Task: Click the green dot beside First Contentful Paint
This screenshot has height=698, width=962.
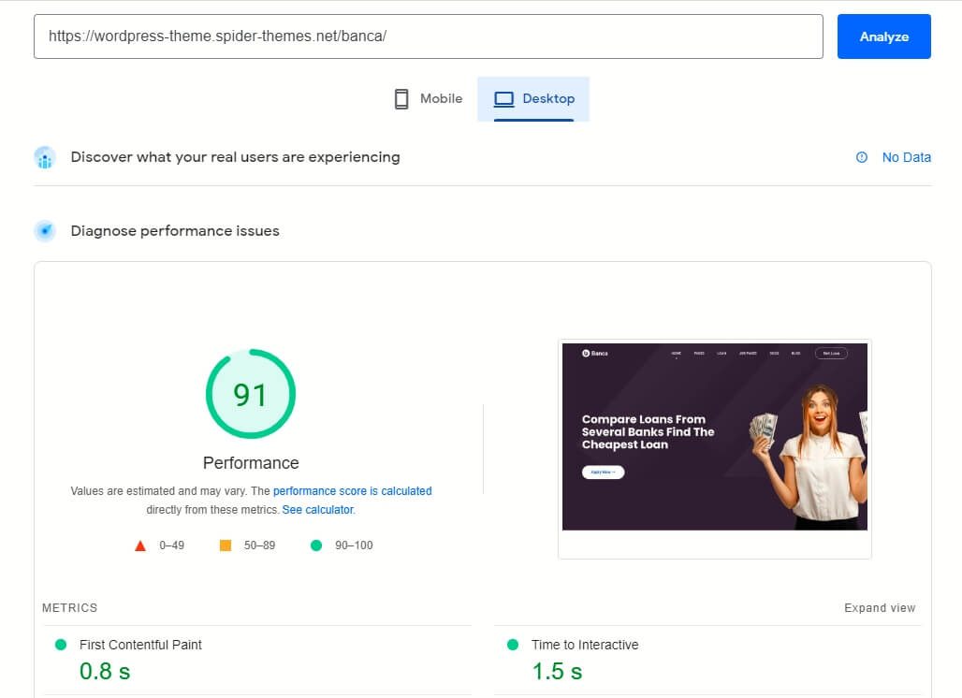Action: point(61,645)
